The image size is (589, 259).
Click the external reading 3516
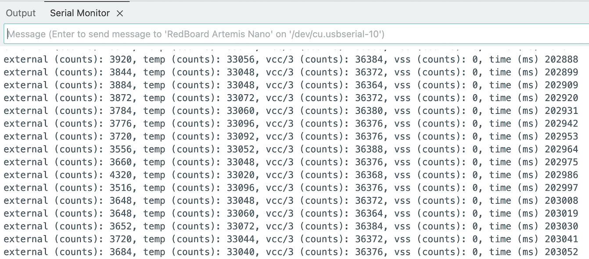click(x=121, y=188)
